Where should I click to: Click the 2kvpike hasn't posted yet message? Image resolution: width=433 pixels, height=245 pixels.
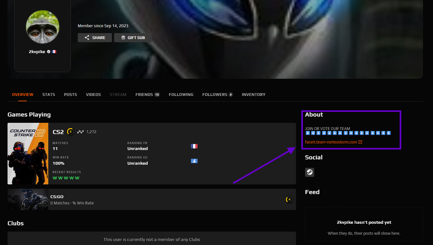point(364,222)
